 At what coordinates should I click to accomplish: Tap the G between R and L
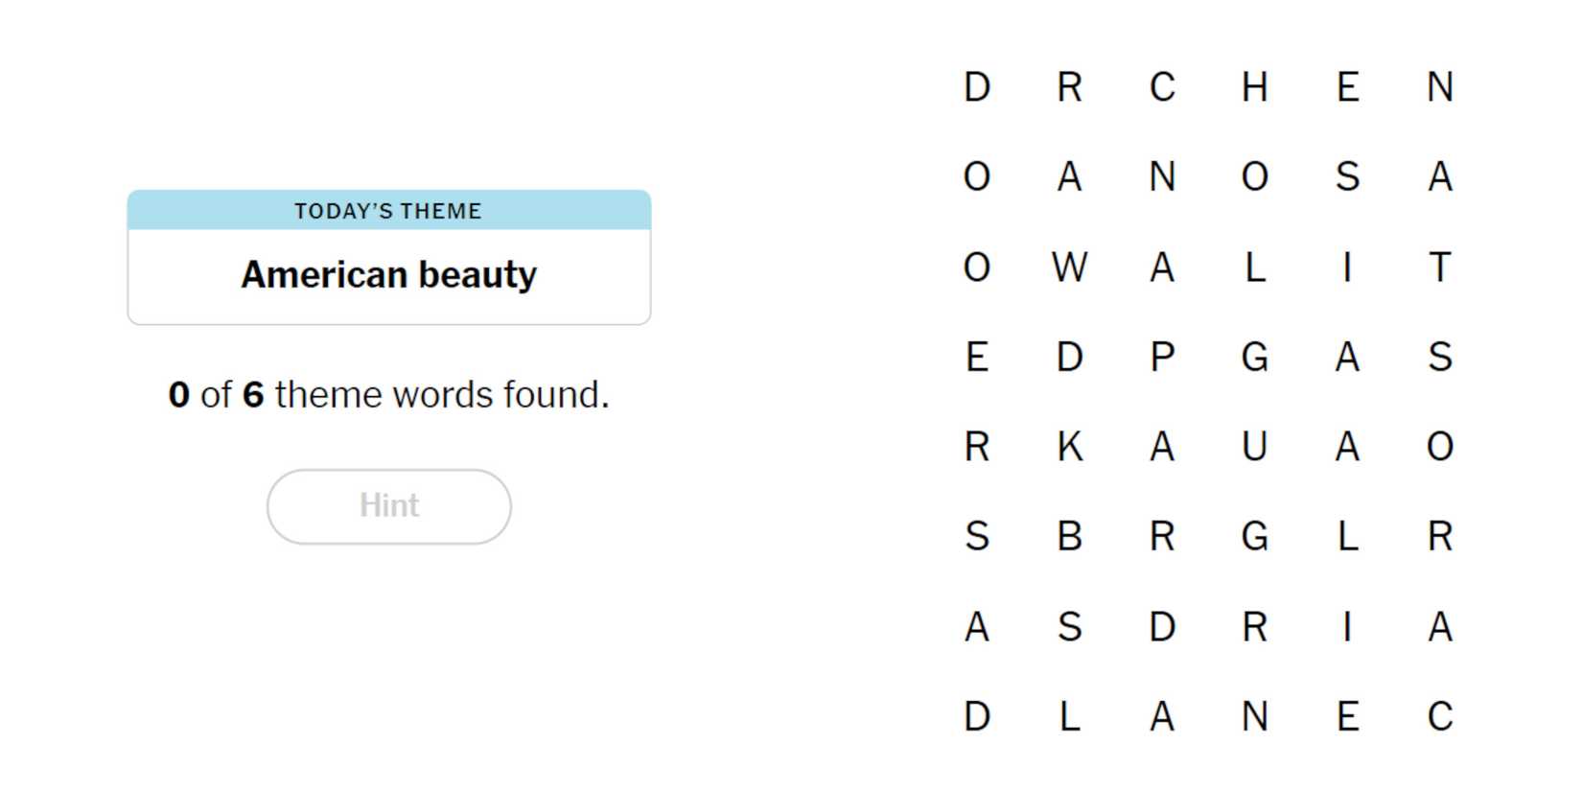[1254, 536]
